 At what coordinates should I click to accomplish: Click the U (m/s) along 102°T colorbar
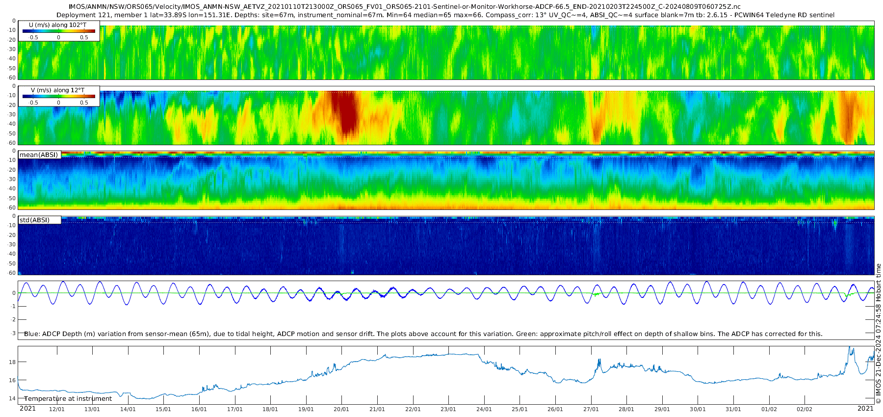[x=59, y=31]
